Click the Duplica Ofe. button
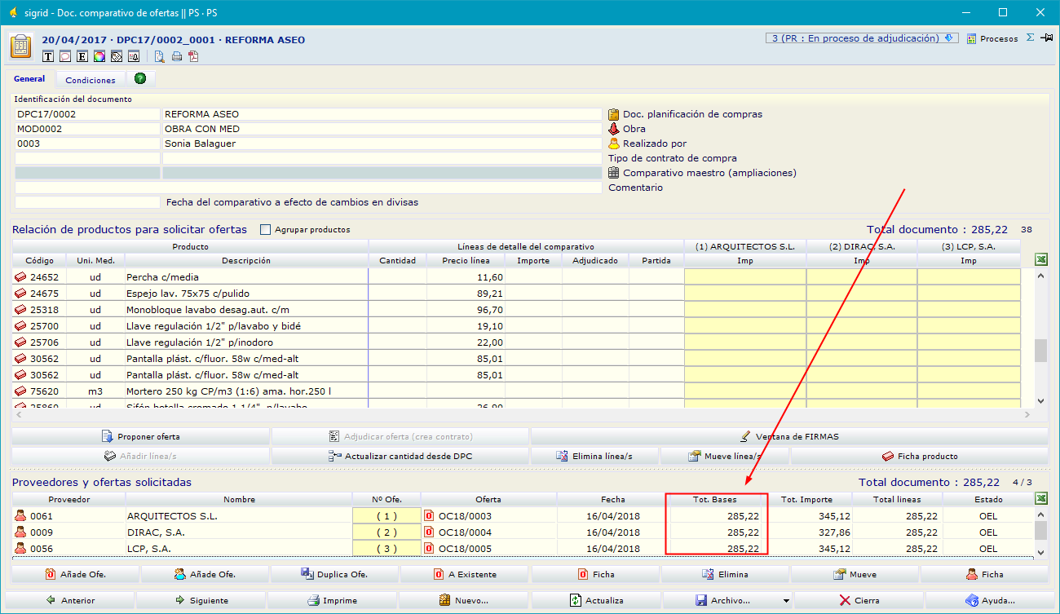Viewport: 1060px width, 614px height. pos(335,574)
